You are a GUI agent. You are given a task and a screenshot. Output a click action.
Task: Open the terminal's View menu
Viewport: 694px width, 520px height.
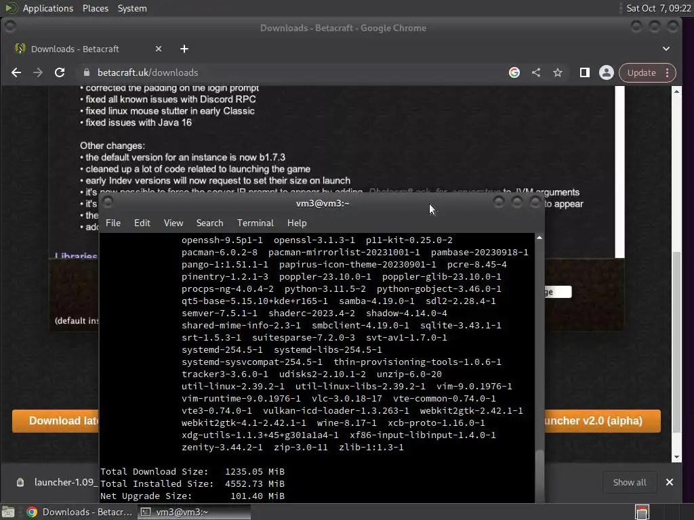click(173, 223)
